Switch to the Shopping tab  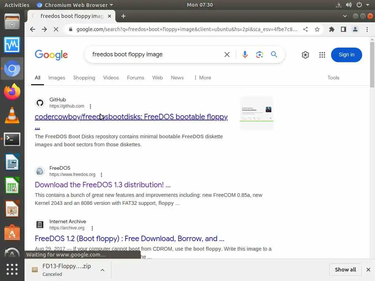click(84, 78)
